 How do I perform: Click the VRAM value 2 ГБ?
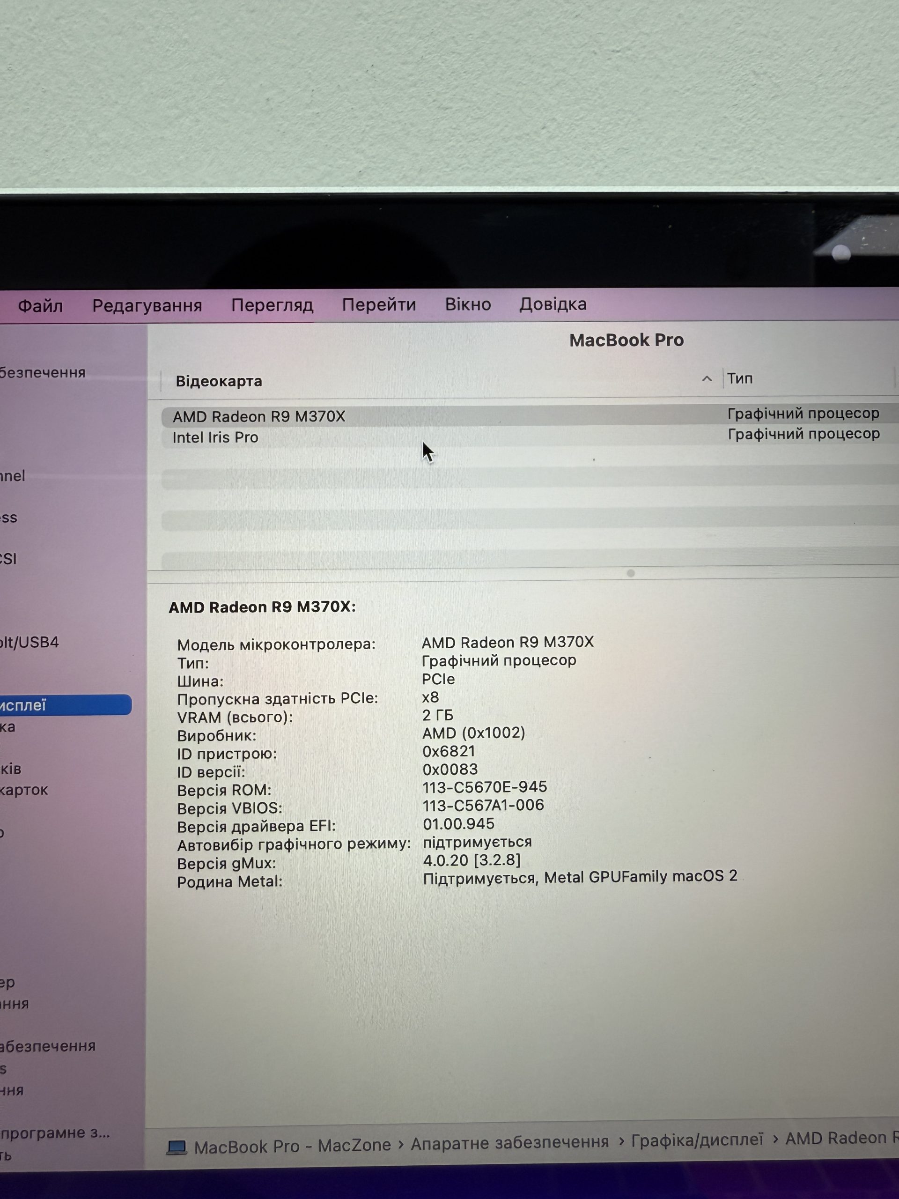coord(438,716)
